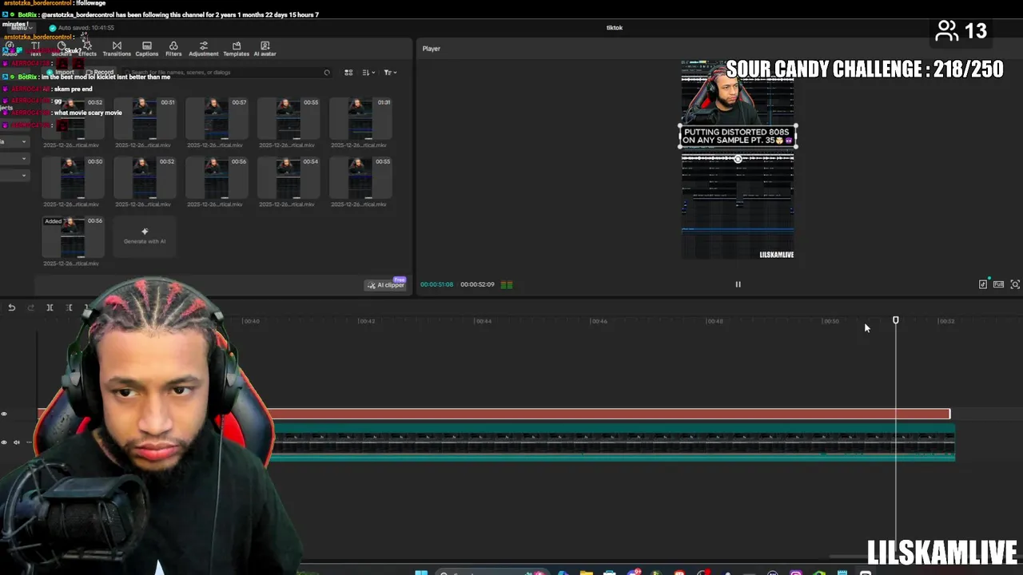Click the project title tiktok
The height and width of the screenshot is (575, 1023).
point(614,28)
